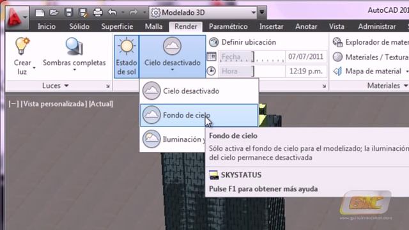Open the [Vista personalizada] view menu
The image size is (409, 230).
(54, 103)
